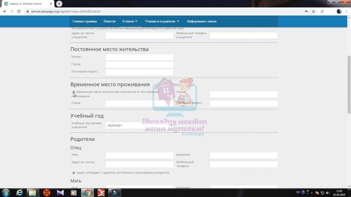Screen dimensions: 351x197
Task: Click the extension icon beside the bookmark star
Action: click(322, 11)
